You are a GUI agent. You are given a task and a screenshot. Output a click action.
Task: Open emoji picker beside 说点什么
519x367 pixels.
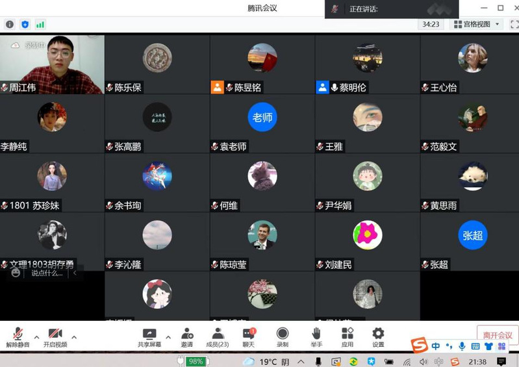tap(16, 273)
